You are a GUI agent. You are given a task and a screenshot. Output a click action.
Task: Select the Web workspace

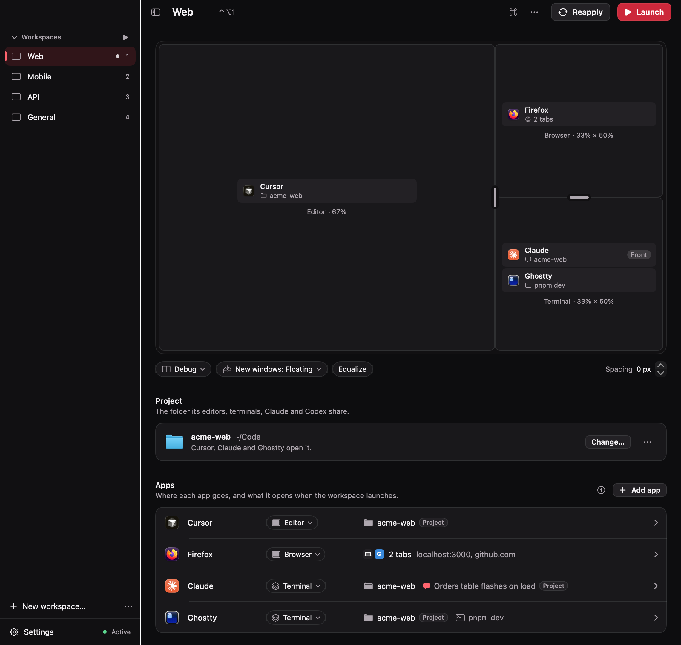pyautogui.click(x=70, y=56)
